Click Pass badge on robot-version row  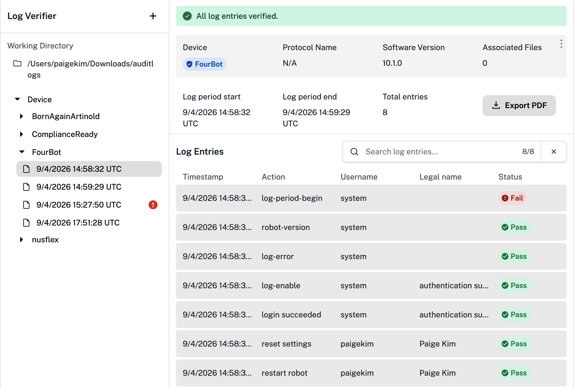514,227
